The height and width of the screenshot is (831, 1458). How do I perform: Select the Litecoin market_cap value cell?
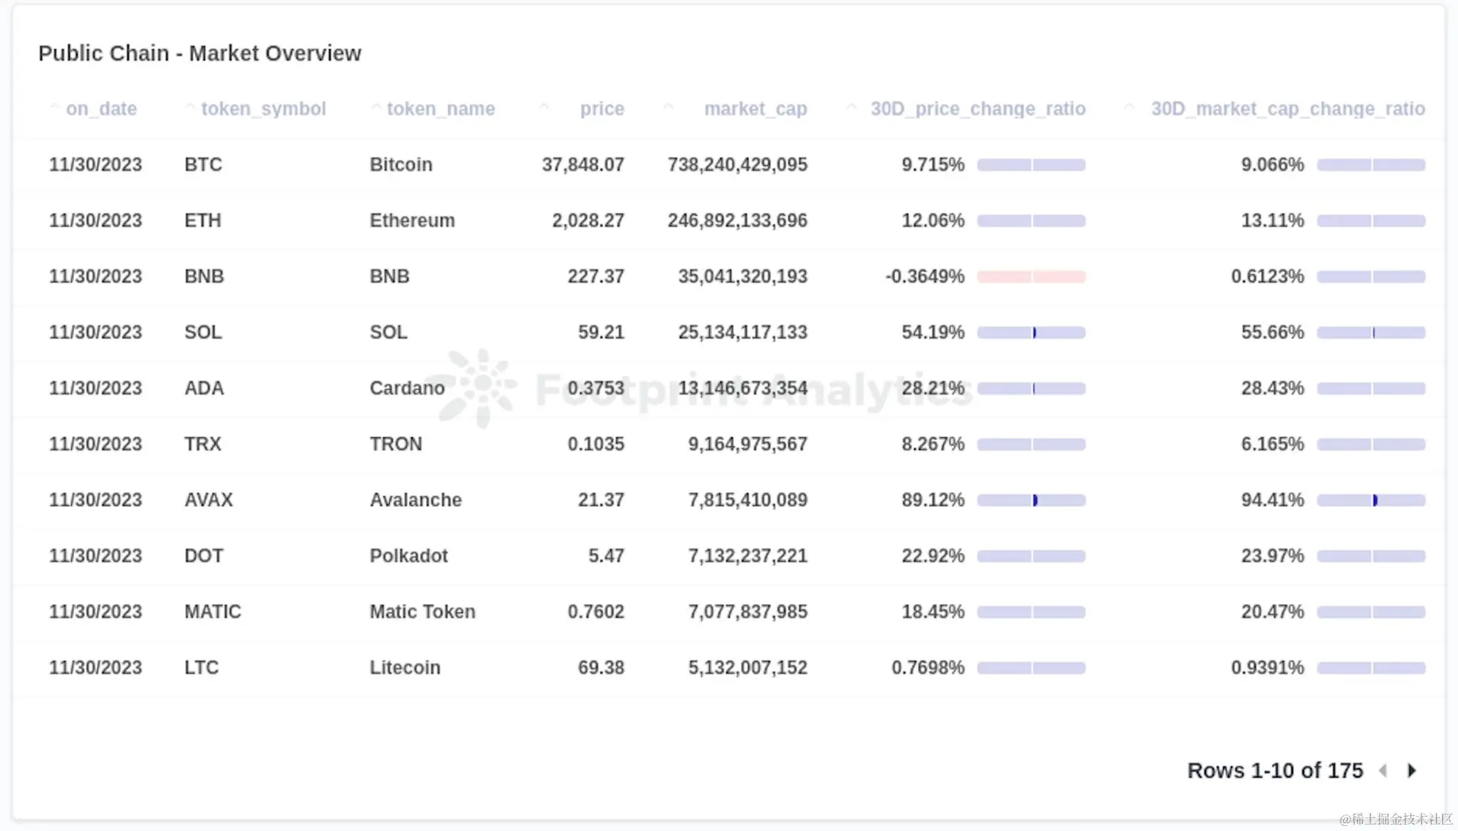(x=748, y=668)
